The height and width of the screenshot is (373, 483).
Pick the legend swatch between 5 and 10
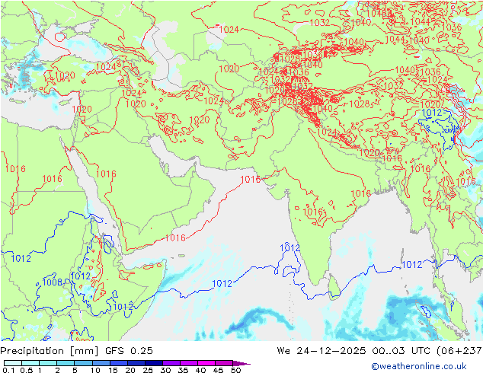click(83, 363)
